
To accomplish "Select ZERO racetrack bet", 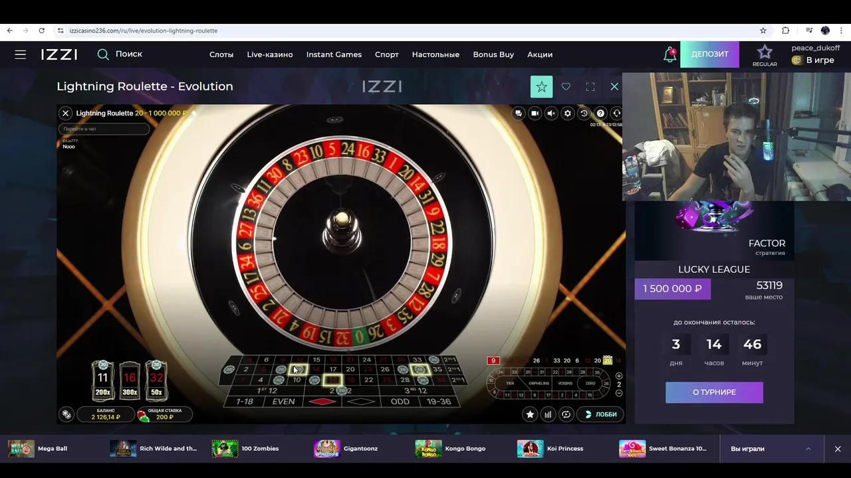I will click(590, 383).
